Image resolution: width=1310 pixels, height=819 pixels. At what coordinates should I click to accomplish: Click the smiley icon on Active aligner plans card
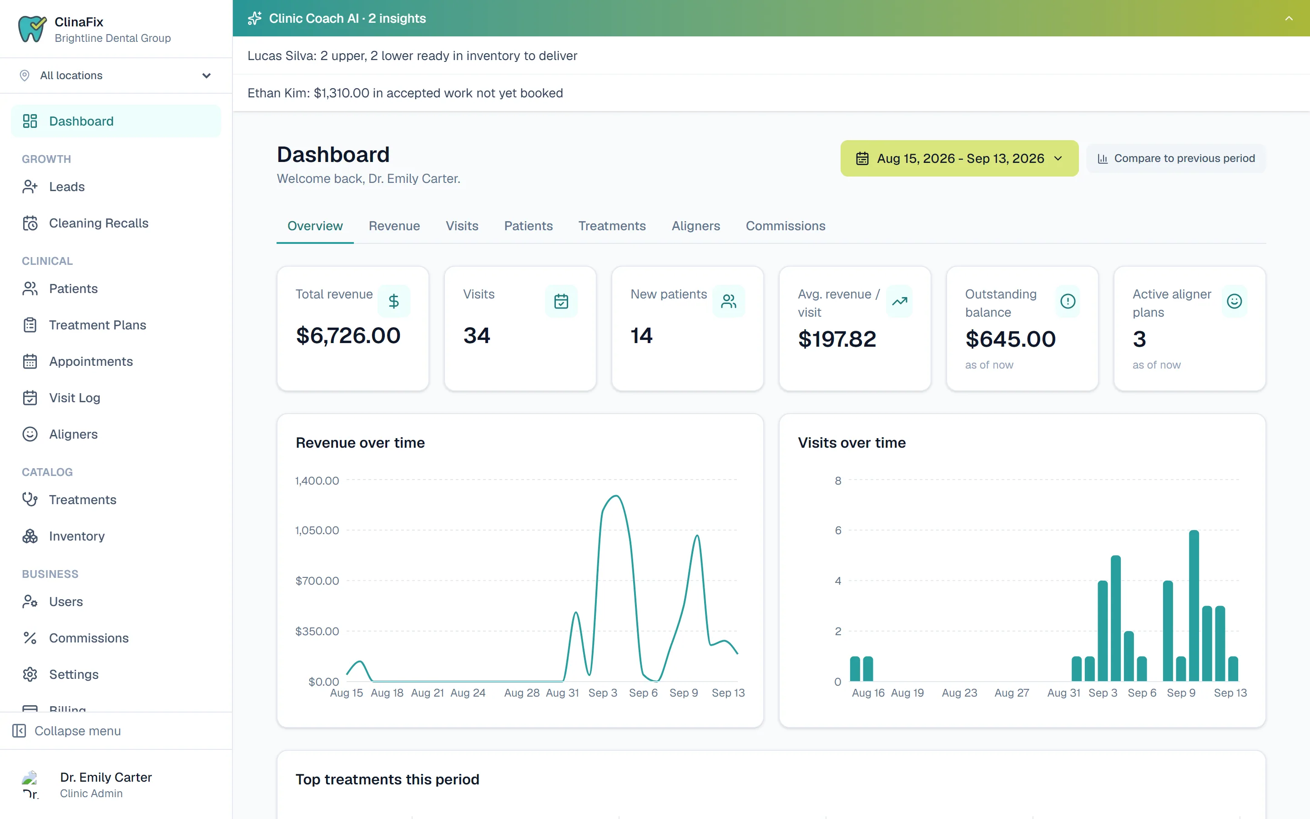coord(1234,301)
